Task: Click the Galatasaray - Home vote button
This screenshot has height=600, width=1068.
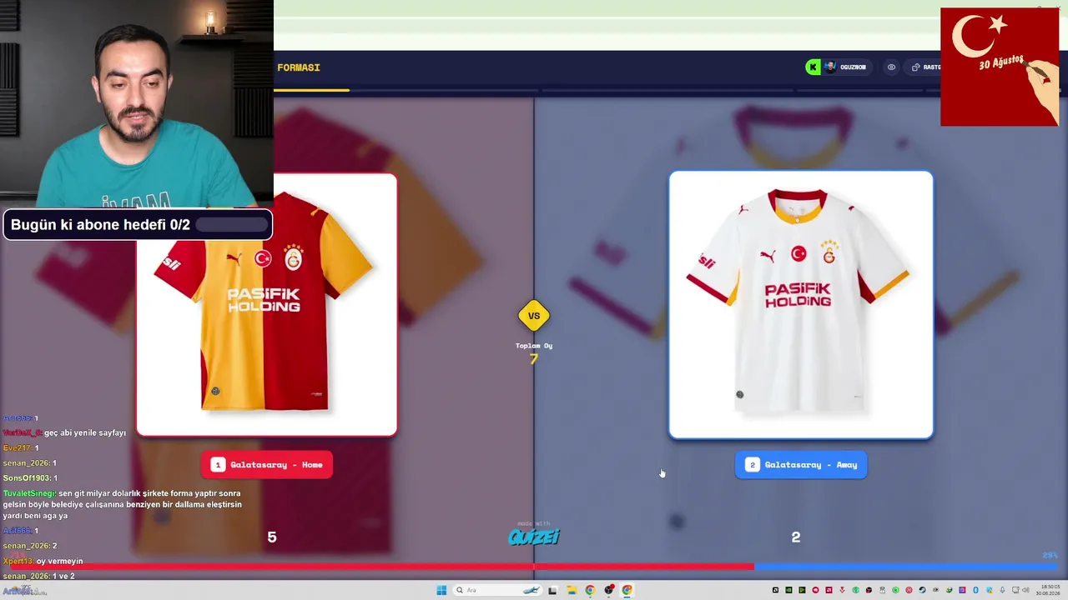Action: point(267,465)
